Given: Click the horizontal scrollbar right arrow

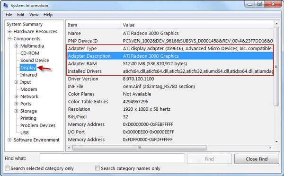Looking at the screenshot, I should click(270, 148).
